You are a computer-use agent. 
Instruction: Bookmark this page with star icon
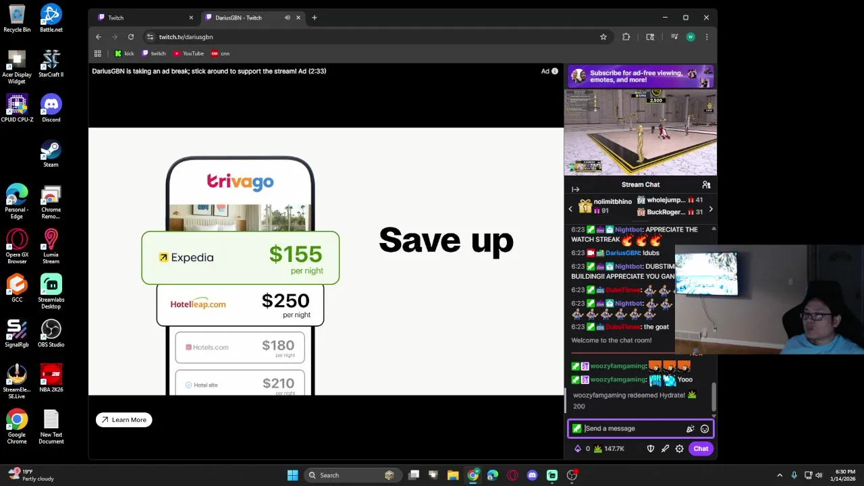[x=603, y=37]
